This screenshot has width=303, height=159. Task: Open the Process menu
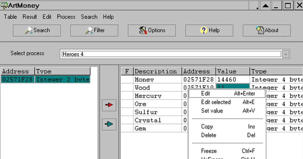coord(66,17)
